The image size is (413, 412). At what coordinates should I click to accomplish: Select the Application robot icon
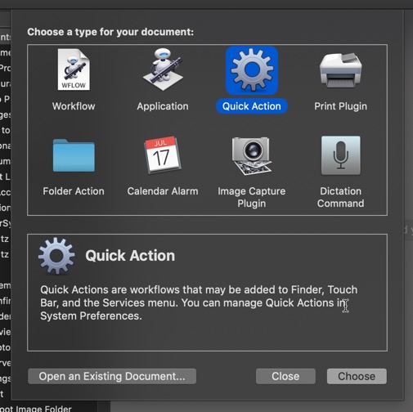pyautogui.click(x=163, y=69)
